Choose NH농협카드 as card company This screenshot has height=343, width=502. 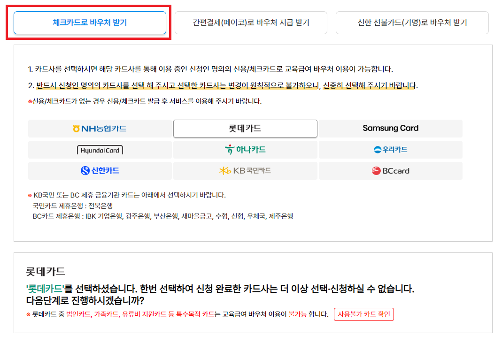(x=100, y=129)
